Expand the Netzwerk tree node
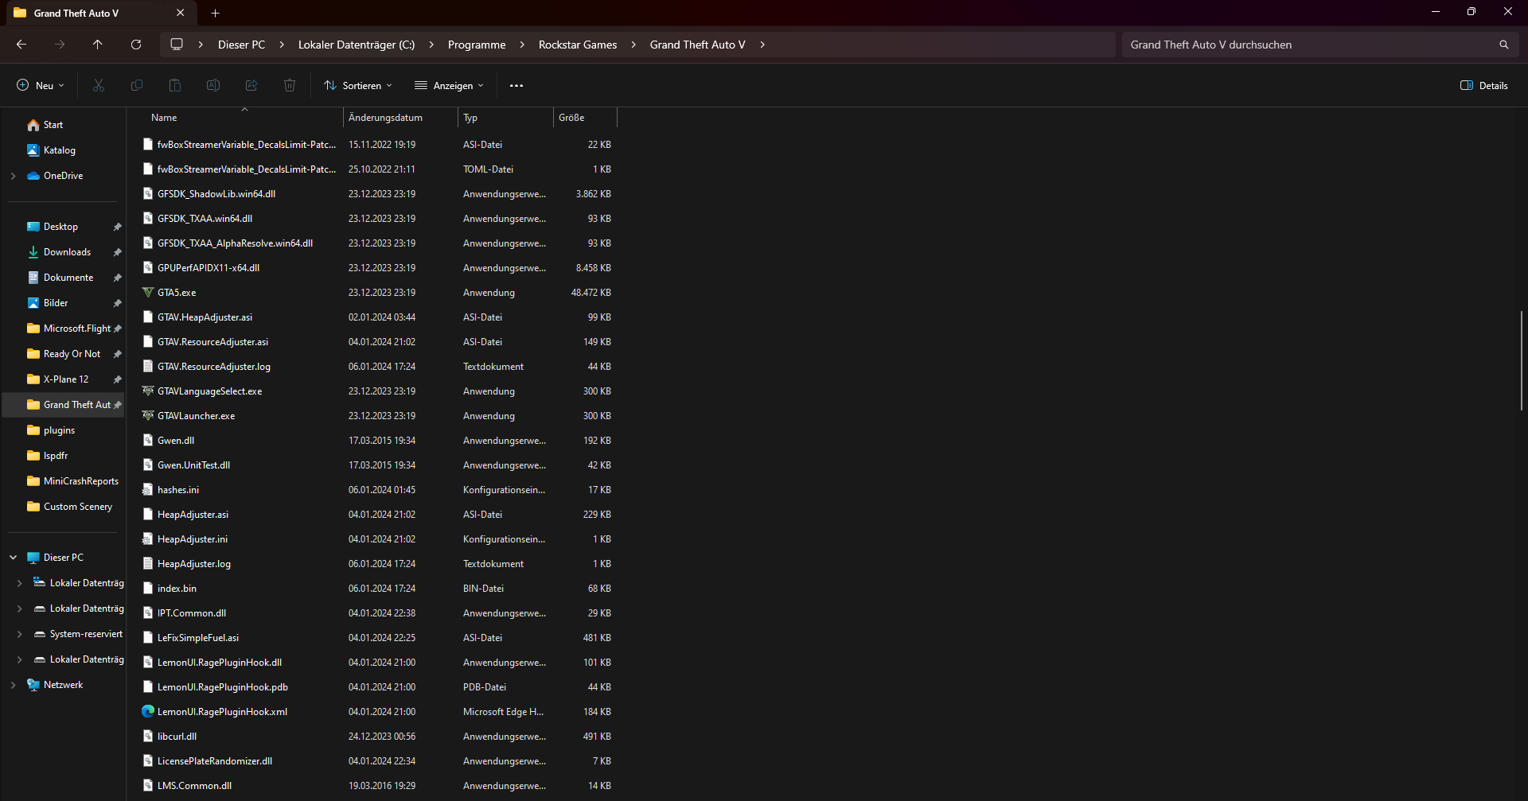Viewport: 1528px width, 801px height. [13, 685]
